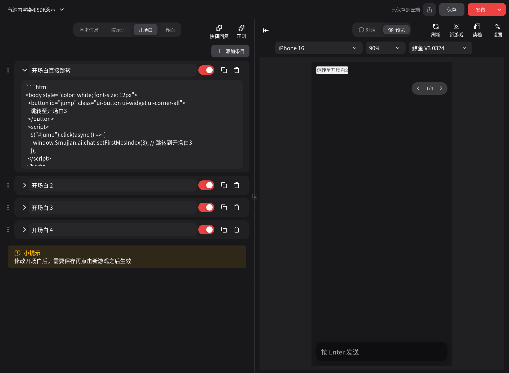Disable the 开场白直接跳转 entry toggle
Image resolution: width=509 pixels, height=373 pixels.
[206, 70]
